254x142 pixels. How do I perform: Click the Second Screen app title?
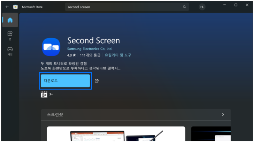coord(94,40)
